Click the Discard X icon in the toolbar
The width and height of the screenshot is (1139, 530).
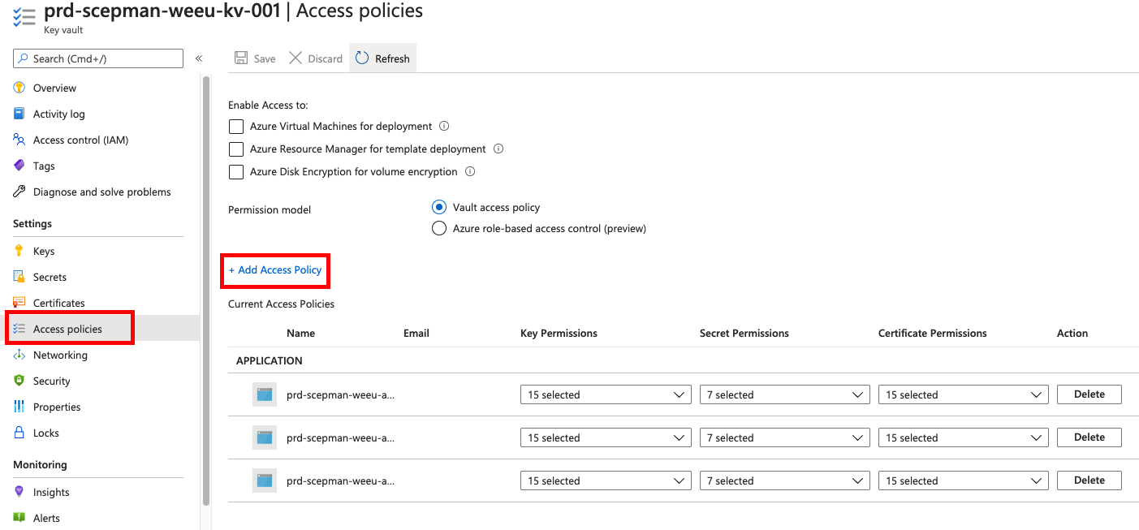(296, 58)
